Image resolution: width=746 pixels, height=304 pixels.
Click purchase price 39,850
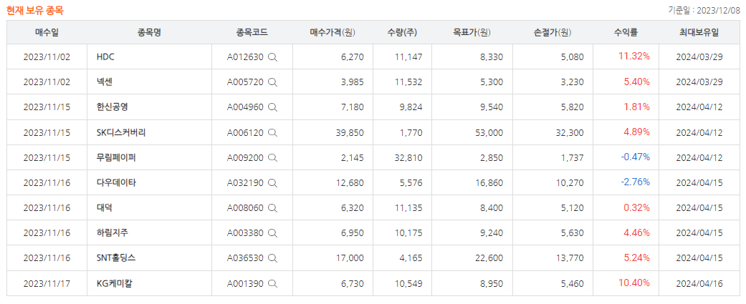pos(349,132)
